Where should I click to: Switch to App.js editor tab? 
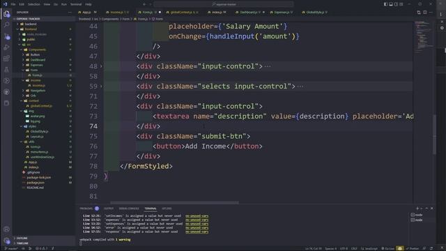tap(87, 13)
